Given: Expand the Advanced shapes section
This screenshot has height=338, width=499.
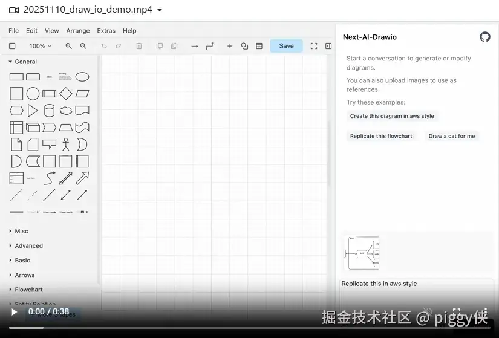Looking at the screenshot, I should pos(26,245).
